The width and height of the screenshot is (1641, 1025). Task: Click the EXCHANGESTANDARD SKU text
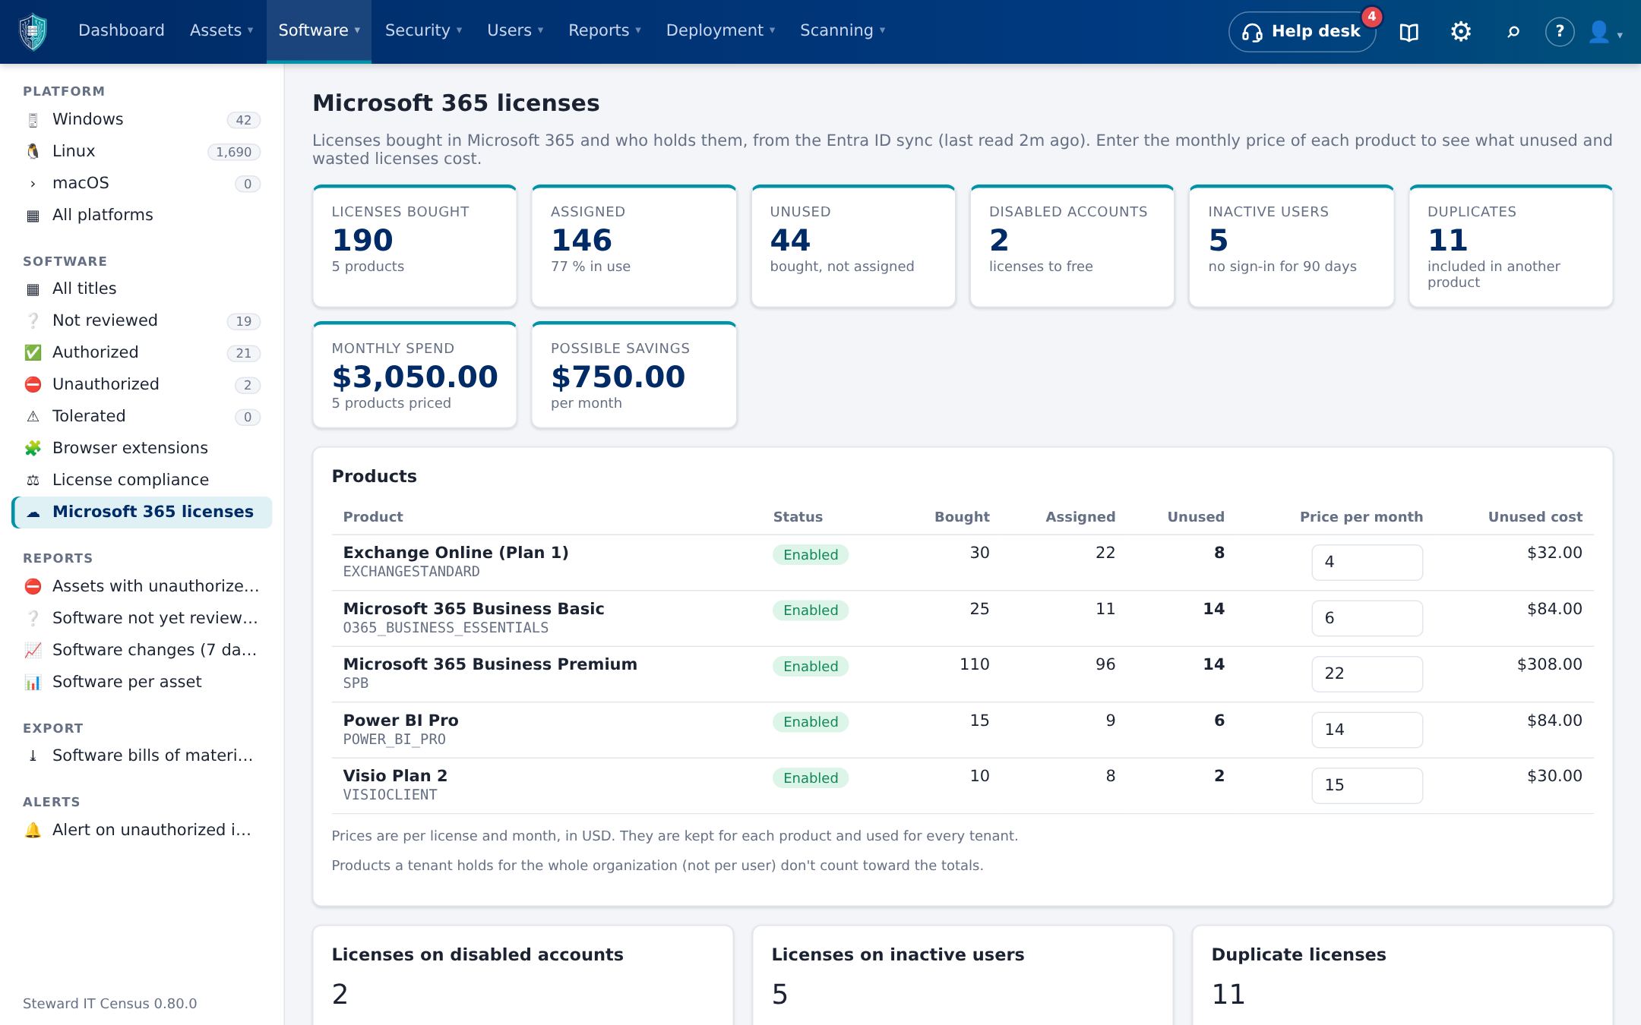click(x=411, y=572)
